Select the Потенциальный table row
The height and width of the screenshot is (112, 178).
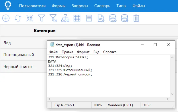[24, 55]
